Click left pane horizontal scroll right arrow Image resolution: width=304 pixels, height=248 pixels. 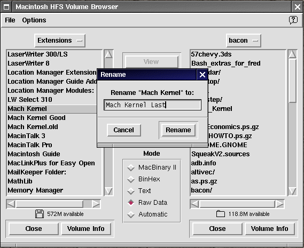[96, 204]
